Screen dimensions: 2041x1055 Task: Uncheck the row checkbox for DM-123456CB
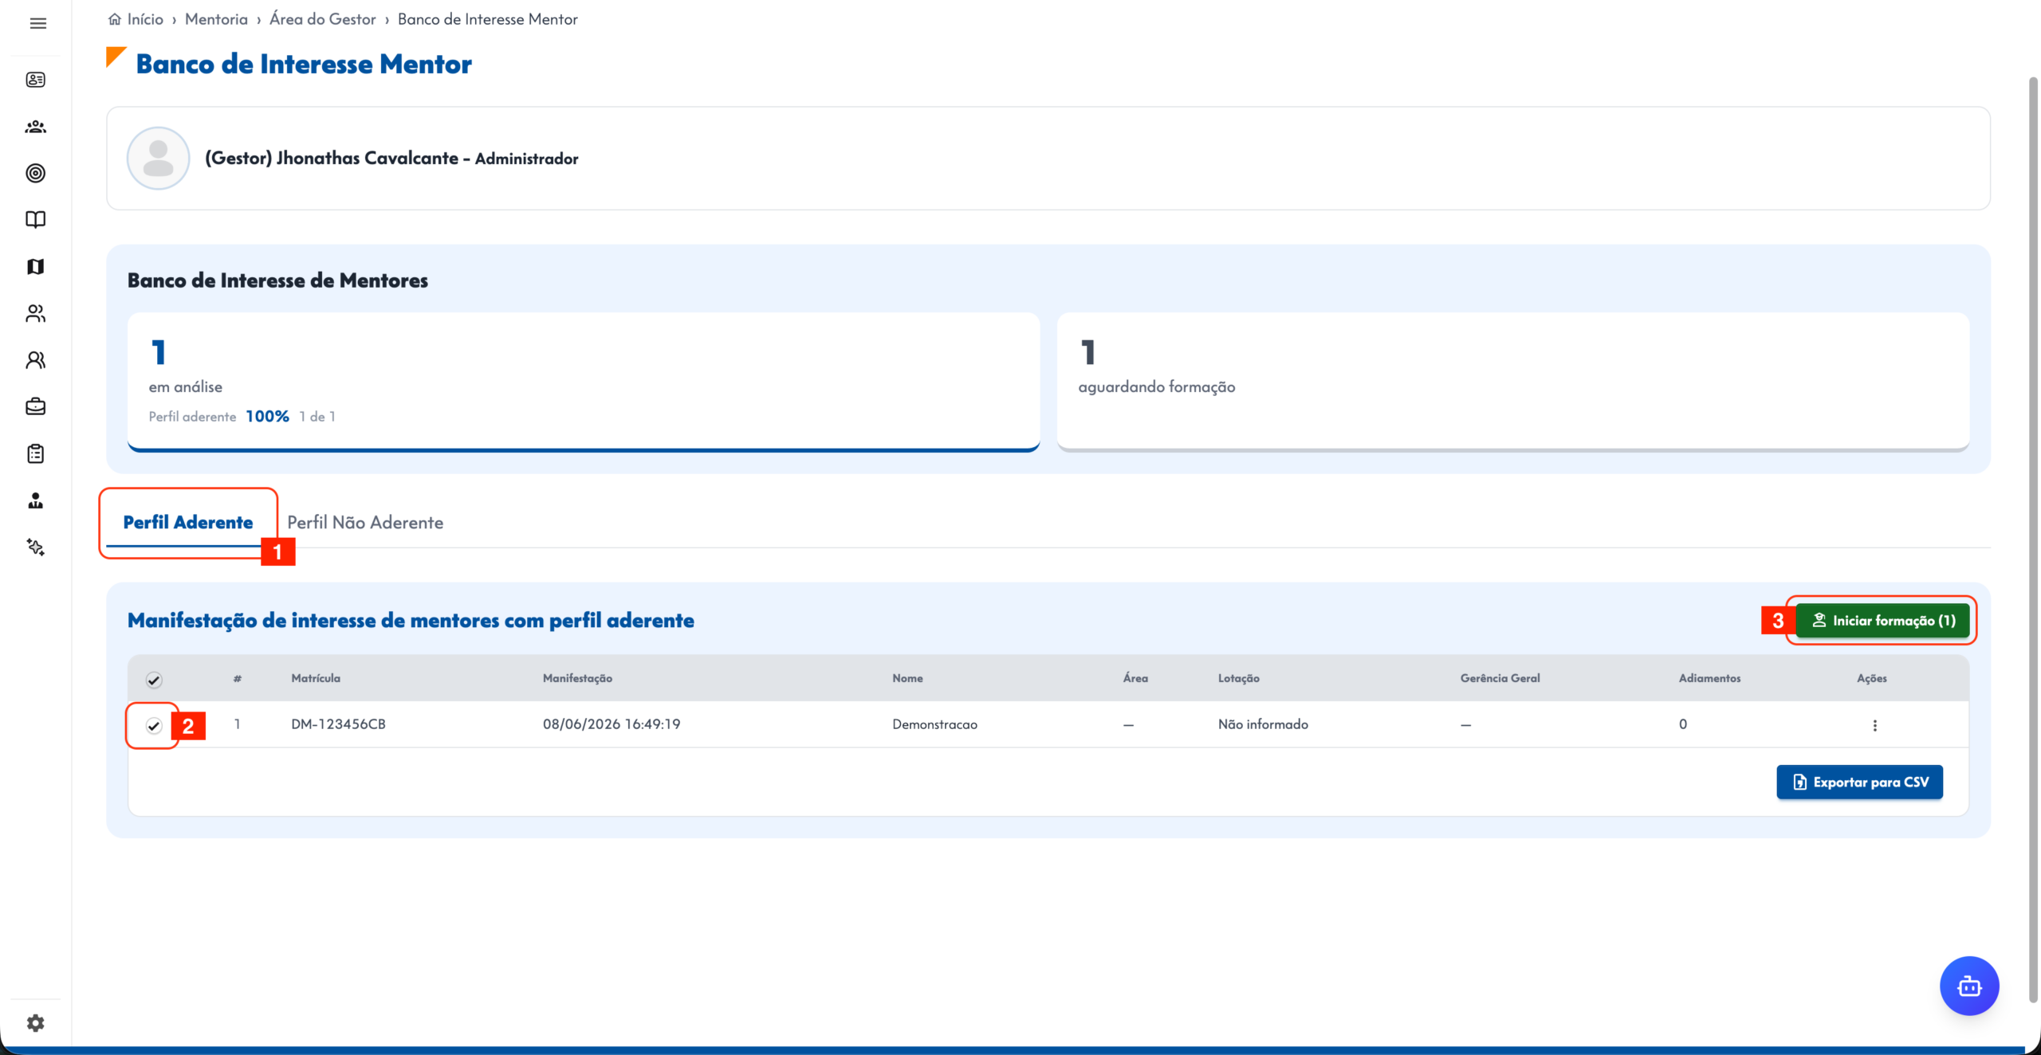click(x=154, y=725)
